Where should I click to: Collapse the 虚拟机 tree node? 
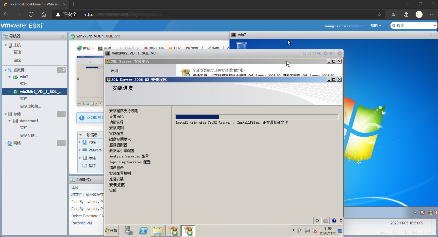pyautogui.click(x=6, y=70)
